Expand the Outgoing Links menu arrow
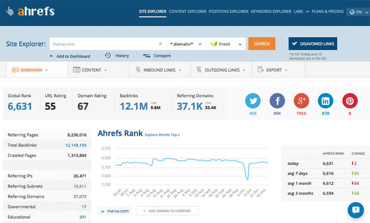This screenshot has width=370, height=223. [x=244, y=70]
